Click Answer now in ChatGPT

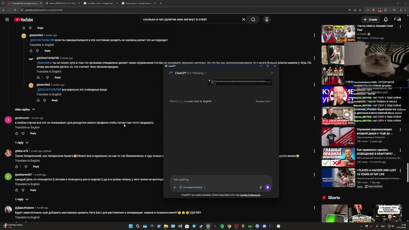click(x=264, y=101)
